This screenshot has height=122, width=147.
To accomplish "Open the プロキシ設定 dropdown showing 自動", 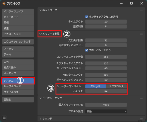I will (x=106, y=111).
